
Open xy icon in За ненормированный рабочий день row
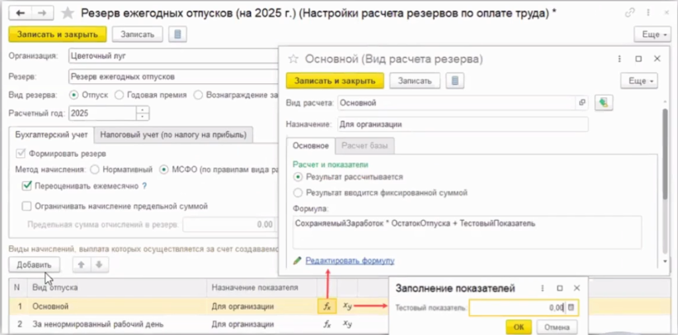point(348,323)
